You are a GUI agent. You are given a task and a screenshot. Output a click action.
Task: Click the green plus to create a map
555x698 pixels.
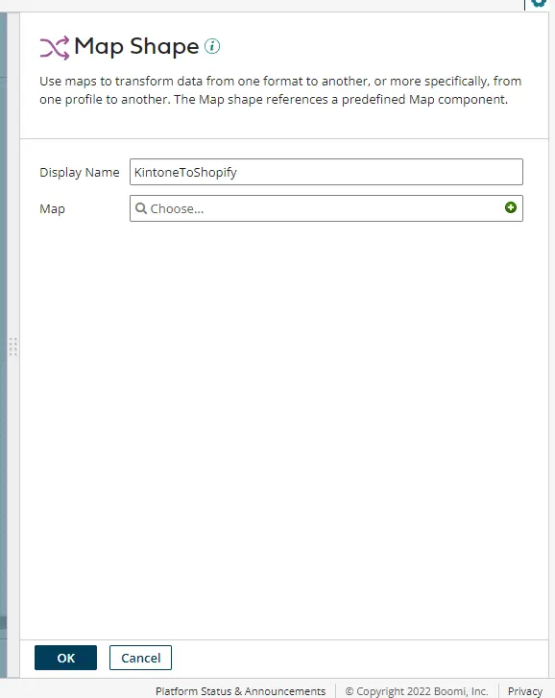(511, 207)
